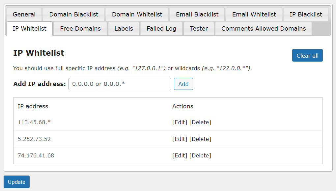This screenshot has width=336, height=191.
Task: Click the Update button
Action: [x=16, y=182]
